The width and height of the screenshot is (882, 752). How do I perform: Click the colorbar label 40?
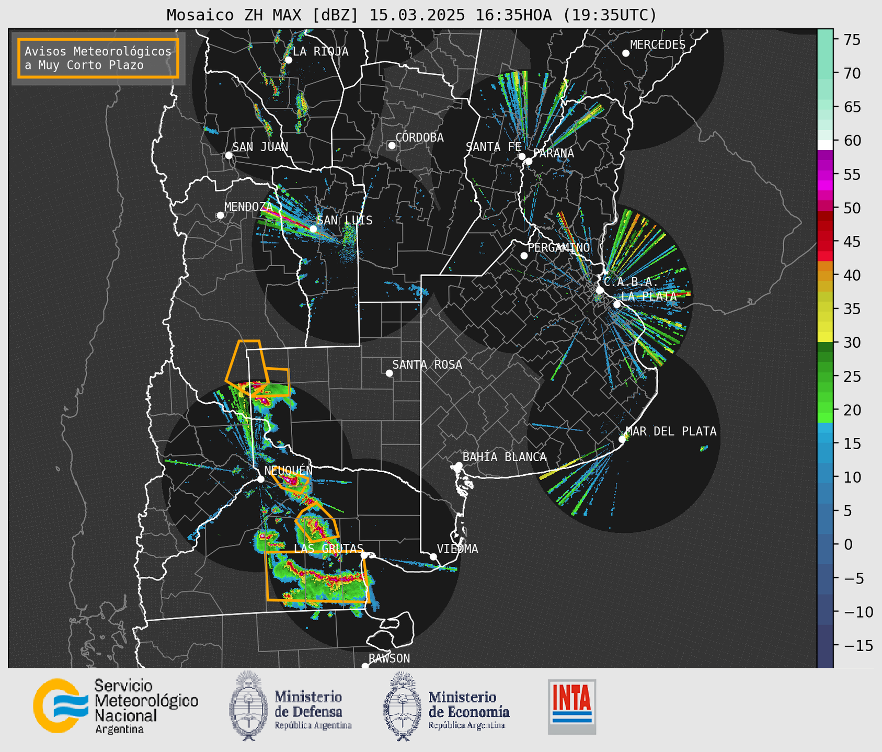pos(851,275)
